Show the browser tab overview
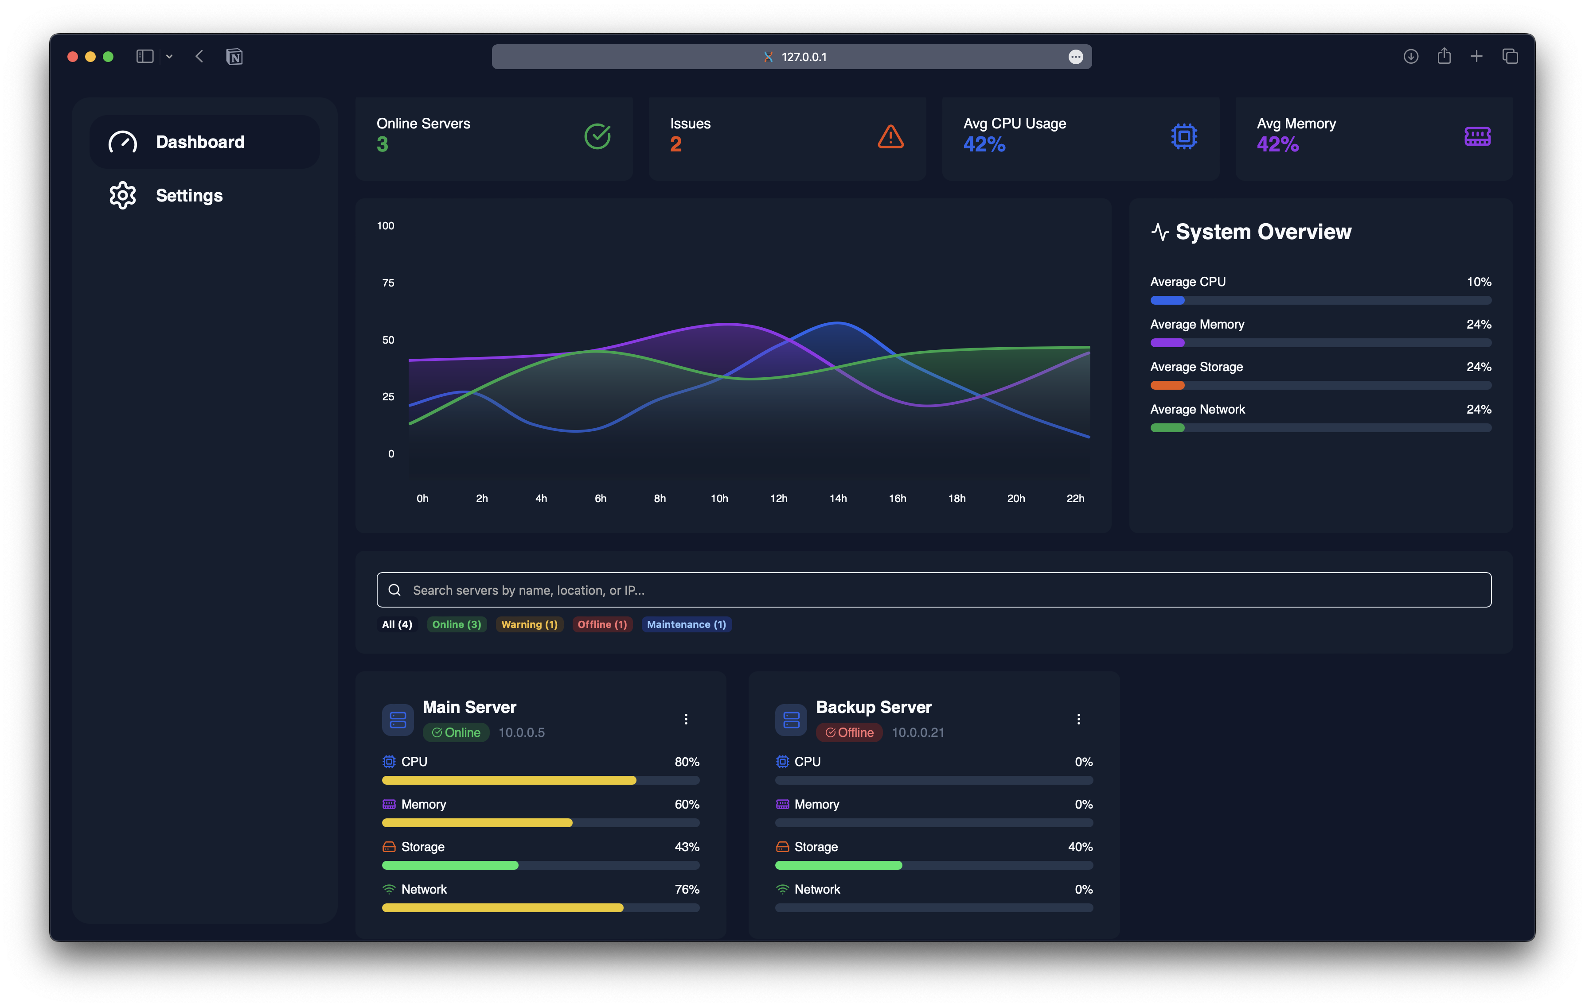This screenshot has height=1007, width=1585. pyautogui.click(x=1510, y=57)
